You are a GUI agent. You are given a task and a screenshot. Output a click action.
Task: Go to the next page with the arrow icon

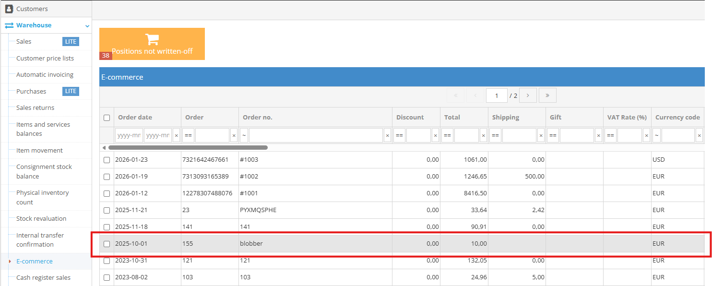pyautogui.click(x=528, y=95)
